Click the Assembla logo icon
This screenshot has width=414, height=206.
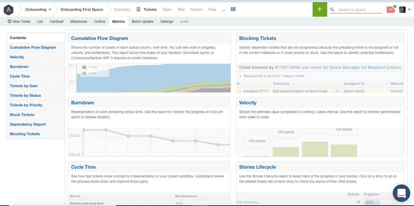(x=8, y=9)
